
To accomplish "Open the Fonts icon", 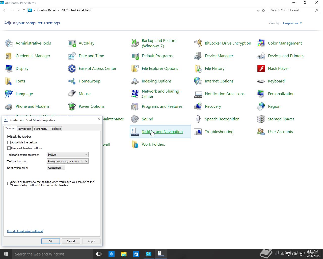I will tap(9, 81).
